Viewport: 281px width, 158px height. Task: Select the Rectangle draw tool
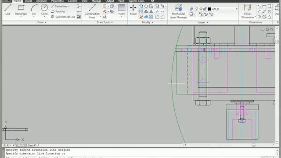21,10
